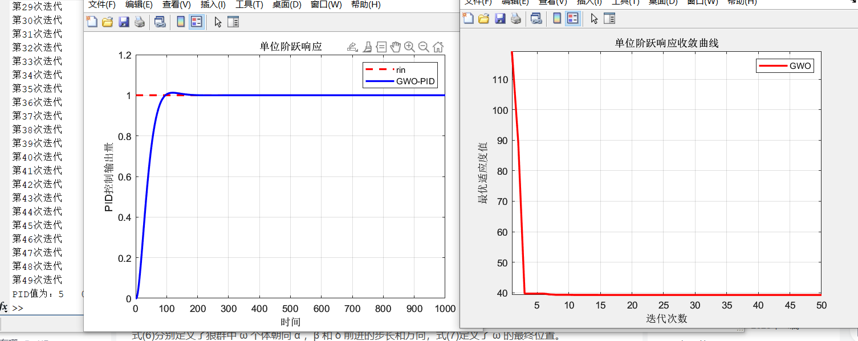Open the 工具(T) menu in left figure
The width and height of the screenshot is (858, 341).
[x=249, y=5]
